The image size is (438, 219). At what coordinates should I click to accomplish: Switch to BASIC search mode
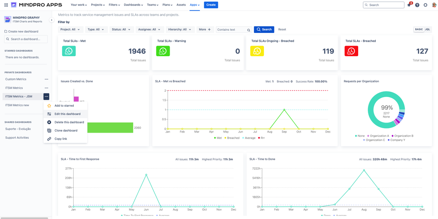[419, 29]
